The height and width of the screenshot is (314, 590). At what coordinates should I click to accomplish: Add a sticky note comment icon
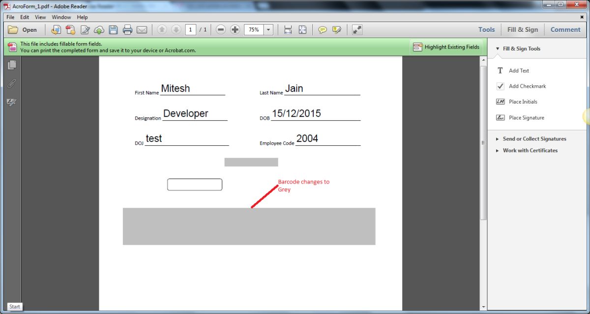(x=323, y=30)
